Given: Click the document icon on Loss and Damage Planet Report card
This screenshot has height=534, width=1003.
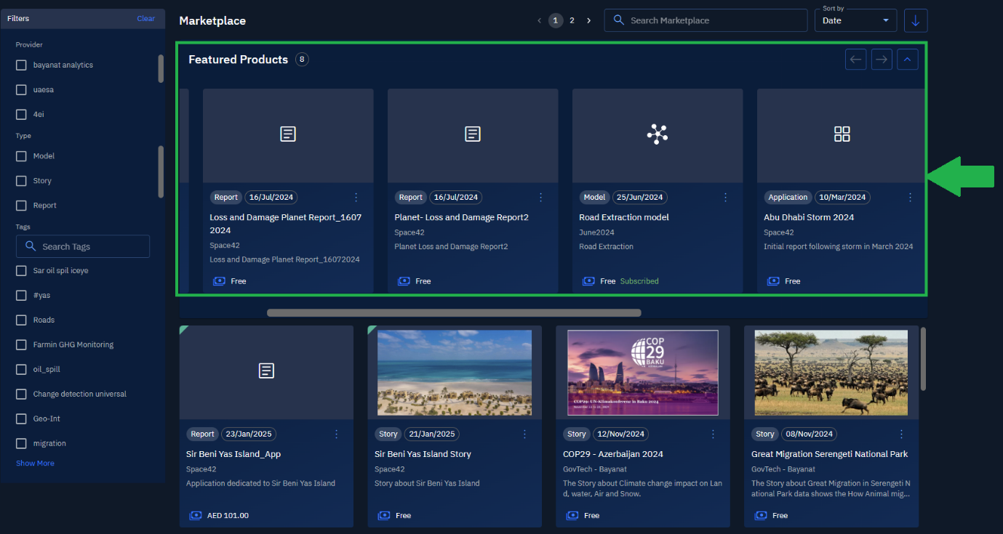Looking at the screenshot, I should (x=287, y=134).
